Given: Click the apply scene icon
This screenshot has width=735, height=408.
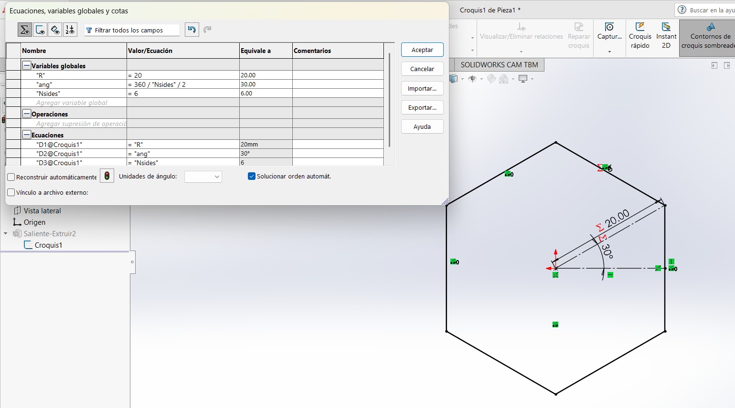Looking at the screenshot, I should (x=504, y=79).
